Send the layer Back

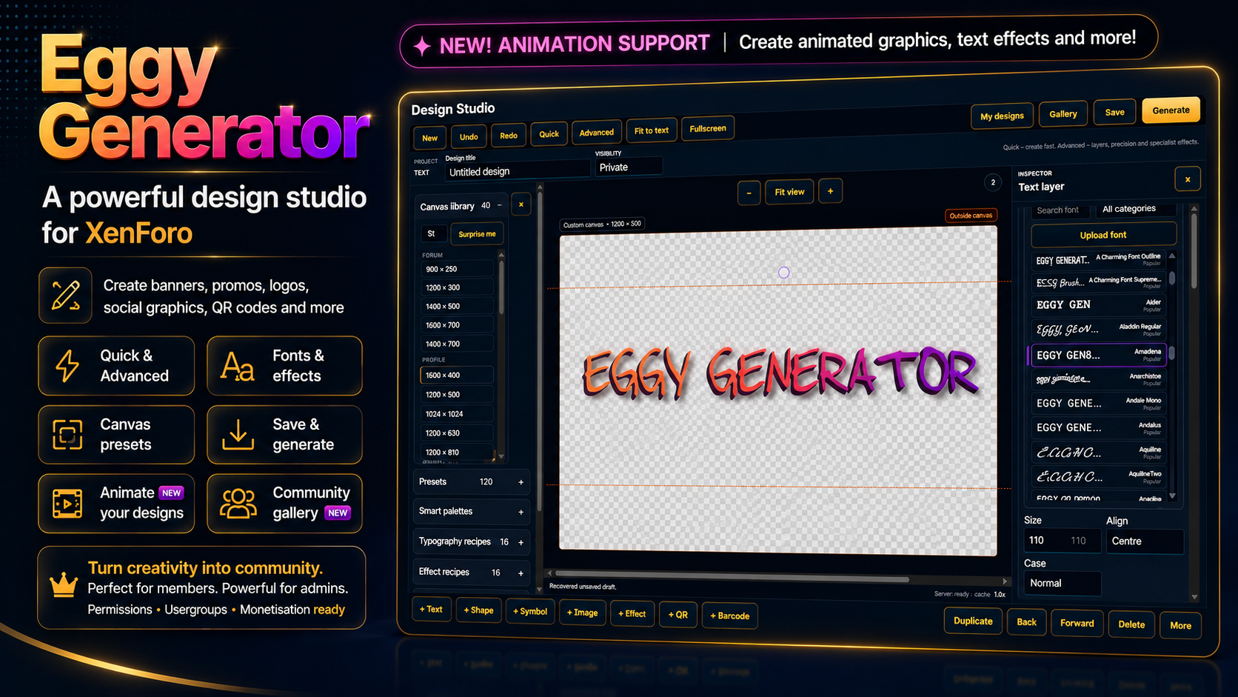(1026, 622)
